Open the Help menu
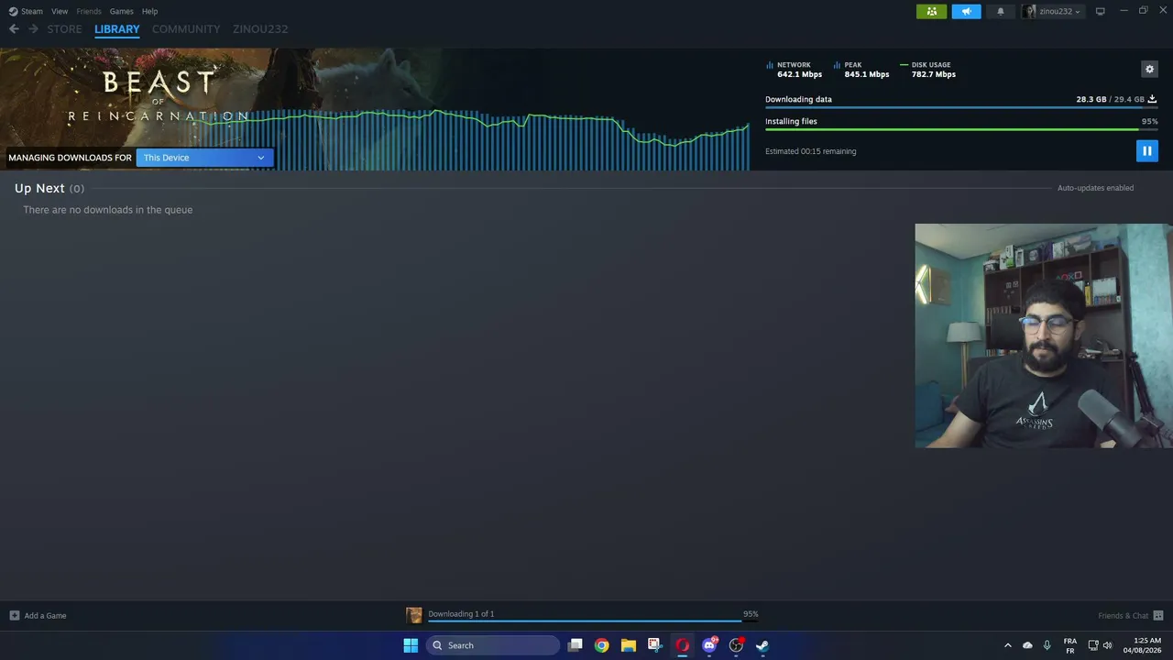Screen dimensions: 1173x660 coord(150,11)
